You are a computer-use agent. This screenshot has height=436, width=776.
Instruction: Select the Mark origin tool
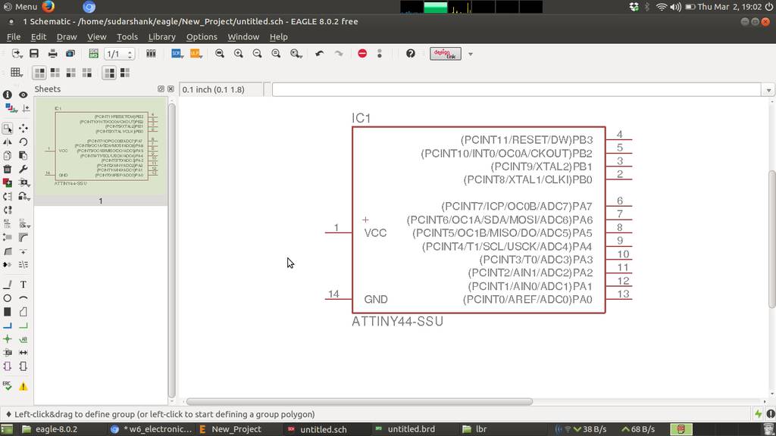coord(26,107)
